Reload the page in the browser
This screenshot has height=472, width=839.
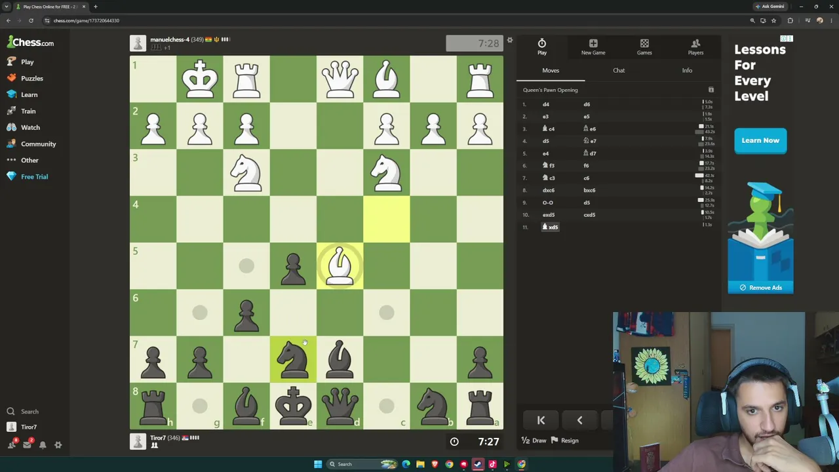point(31,20)
